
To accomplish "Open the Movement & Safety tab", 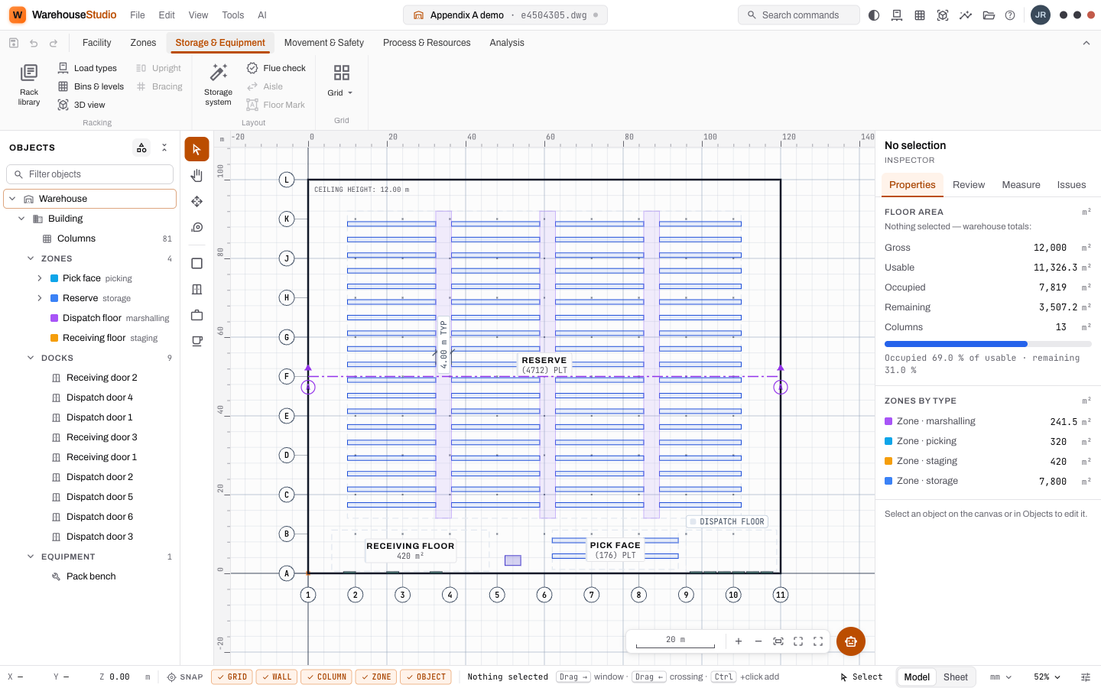I will pyautogui.click(x=324, y=43).
